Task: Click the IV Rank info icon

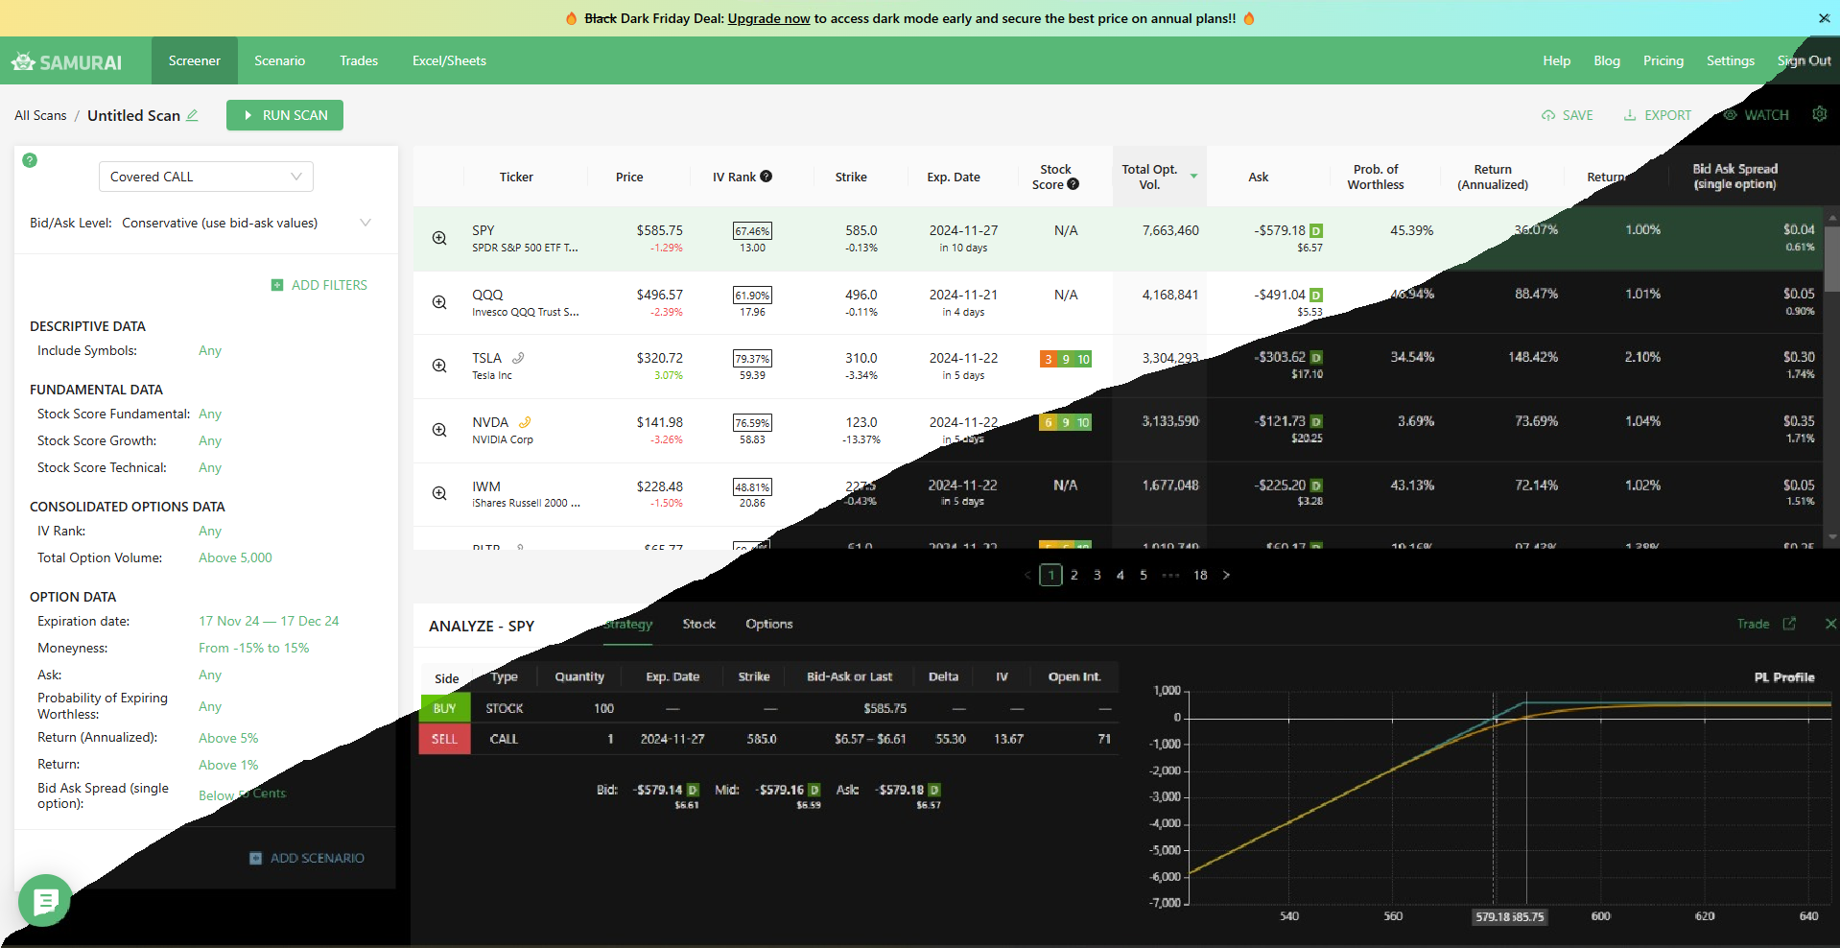Action: tap(766, 177)
